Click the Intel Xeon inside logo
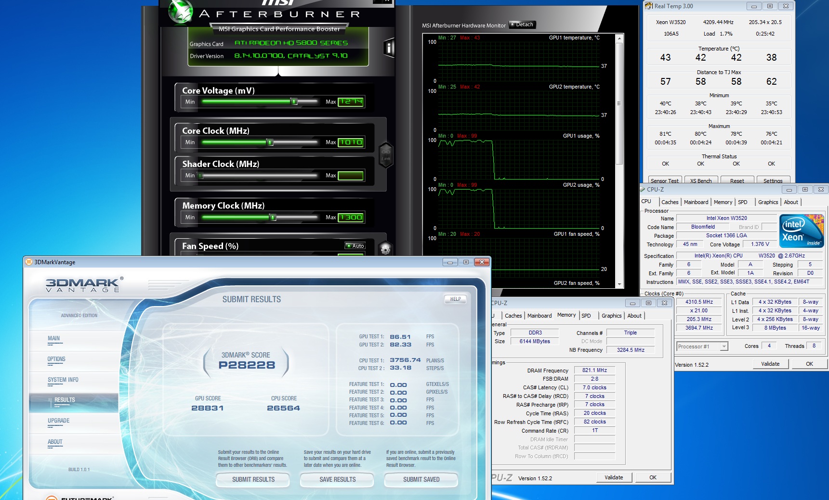 click(x=802, y=231)
